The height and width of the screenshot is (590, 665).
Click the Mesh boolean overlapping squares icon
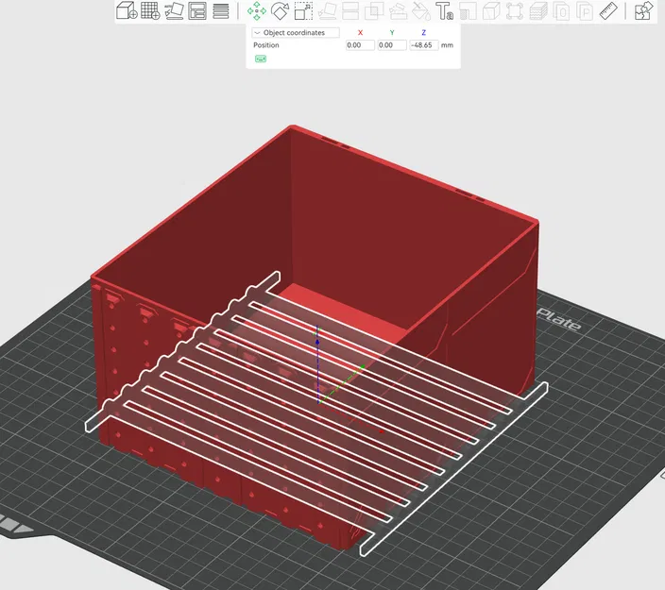[x=374, y=10]
